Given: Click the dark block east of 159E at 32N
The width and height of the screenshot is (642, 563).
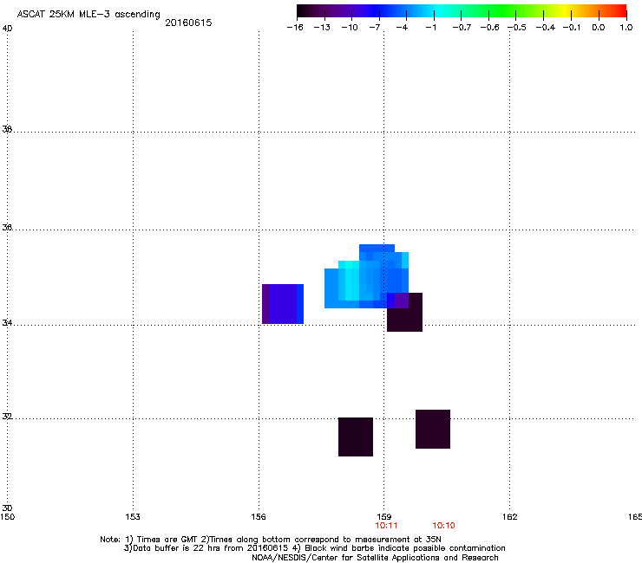Looking at the screenshot, I should (x=433, y=429).
